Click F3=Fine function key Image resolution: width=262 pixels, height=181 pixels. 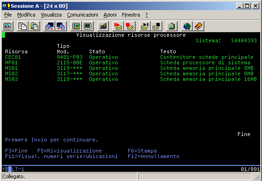tap(16, 151)
